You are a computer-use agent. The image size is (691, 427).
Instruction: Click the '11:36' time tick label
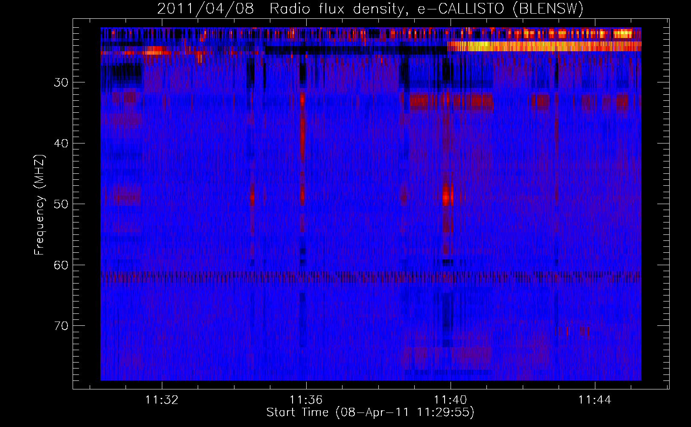[306, 400]
